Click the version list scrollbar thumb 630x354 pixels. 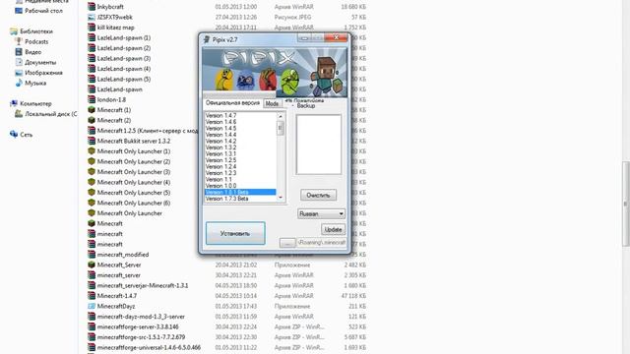281,128
